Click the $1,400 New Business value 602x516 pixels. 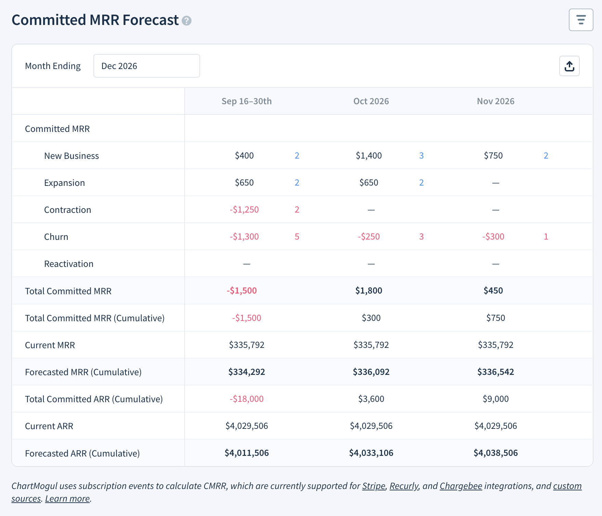(369, 155)
